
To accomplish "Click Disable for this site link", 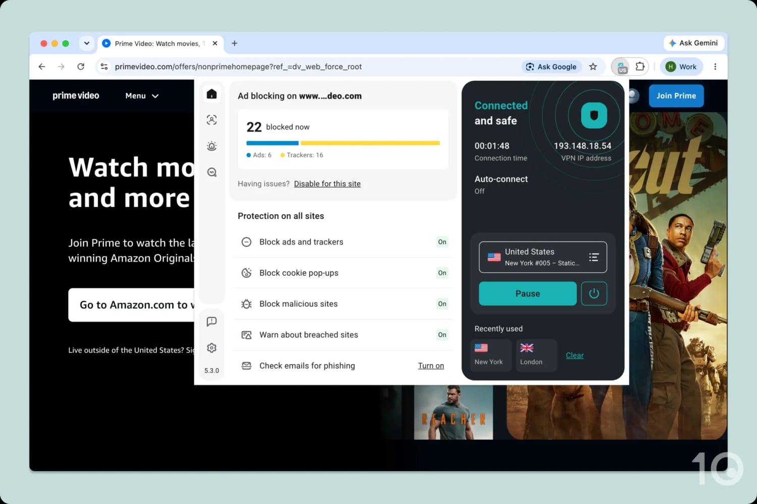I will [x=327, y=184].
